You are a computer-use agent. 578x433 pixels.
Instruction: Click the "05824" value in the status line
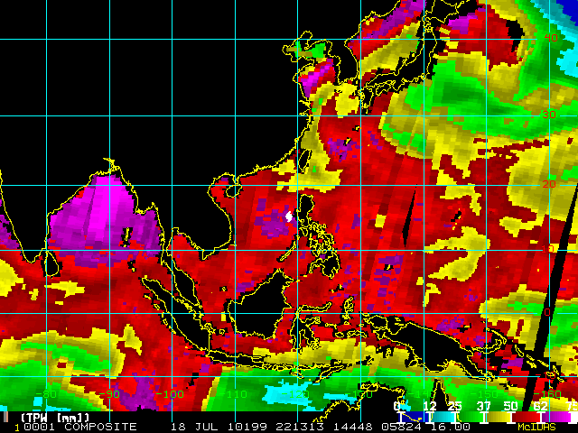[x=401, y=427]
